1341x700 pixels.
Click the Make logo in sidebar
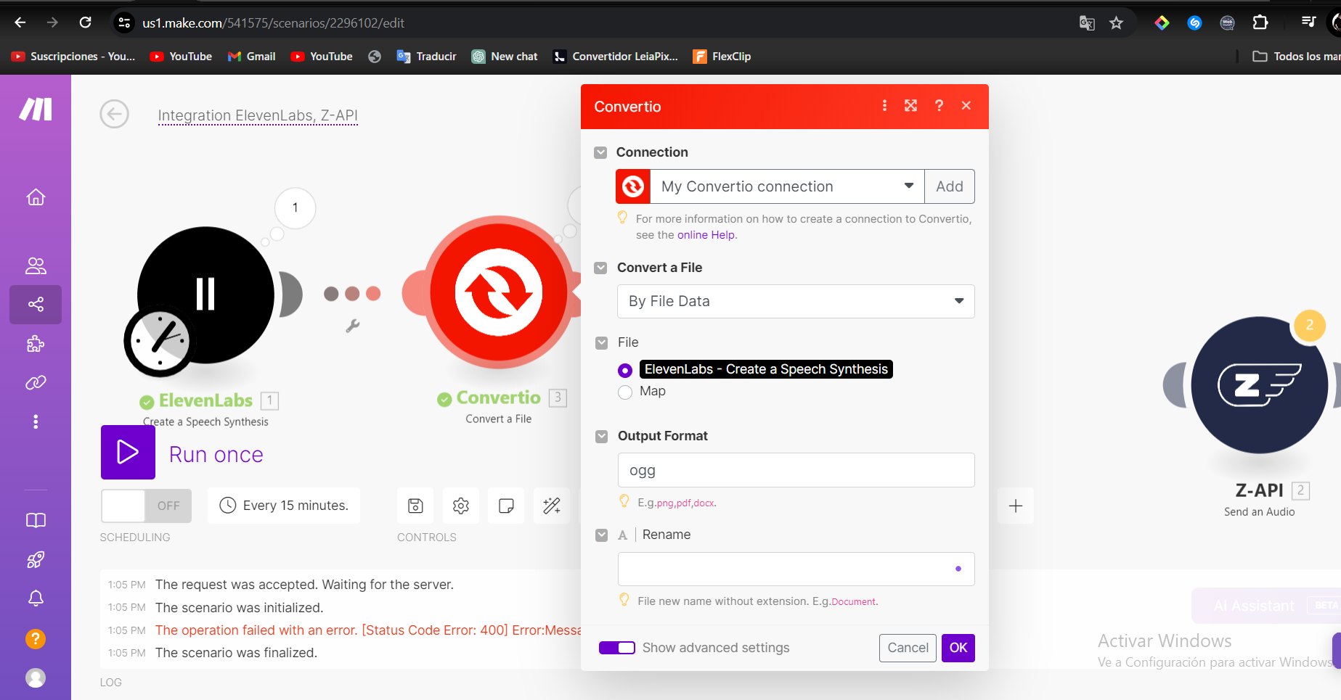(x=36, y=109)
